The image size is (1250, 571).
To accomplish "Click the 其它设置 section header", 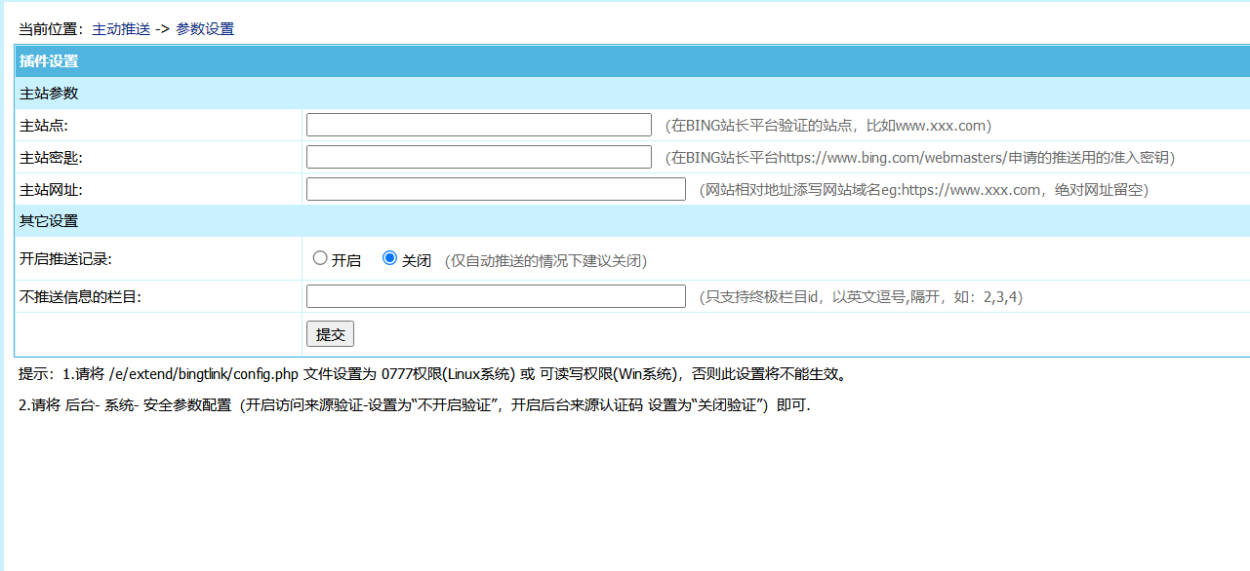I will coord(44,221).
